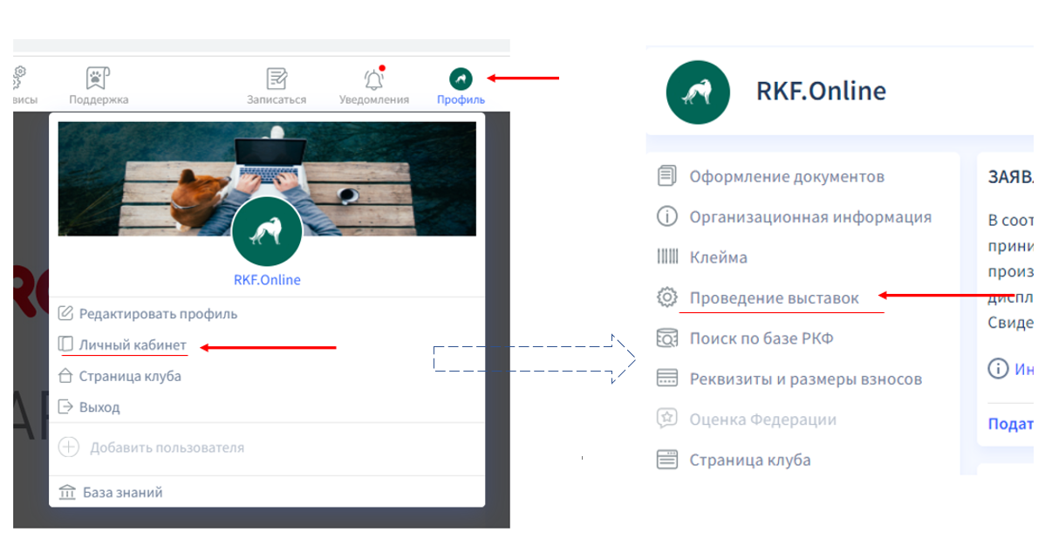Viewport: 1045px width, 539px height.
Task: Click Добавить пользователя plus button
Action: pyautogui.click(x=68, y=447)
